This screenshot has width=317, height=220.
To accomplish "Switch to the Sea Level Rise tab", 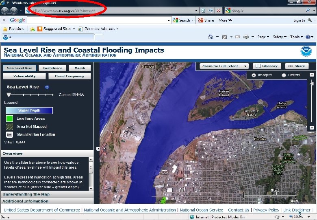I will pos(20,68).
